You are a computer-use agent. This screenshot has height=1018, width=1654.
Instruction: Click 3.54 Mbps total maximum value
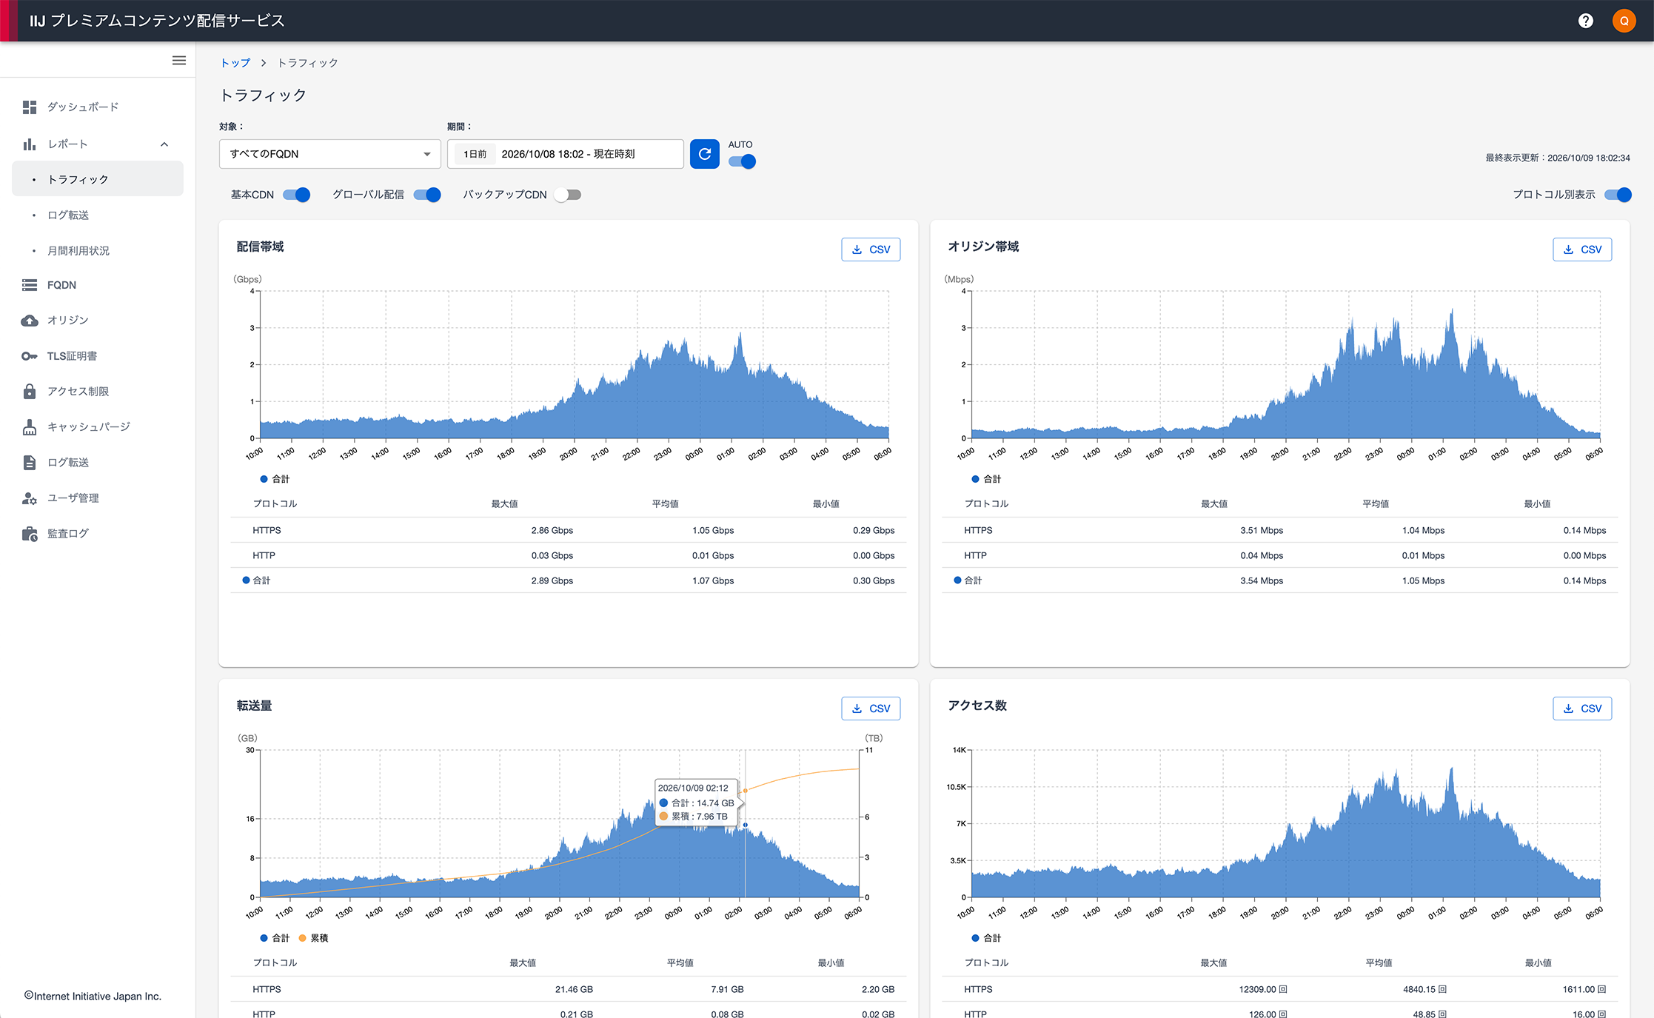point(1262,580)
